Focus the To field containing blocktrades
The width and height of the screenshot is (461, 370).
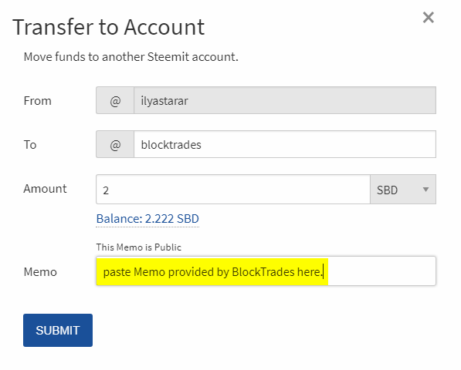285,144
